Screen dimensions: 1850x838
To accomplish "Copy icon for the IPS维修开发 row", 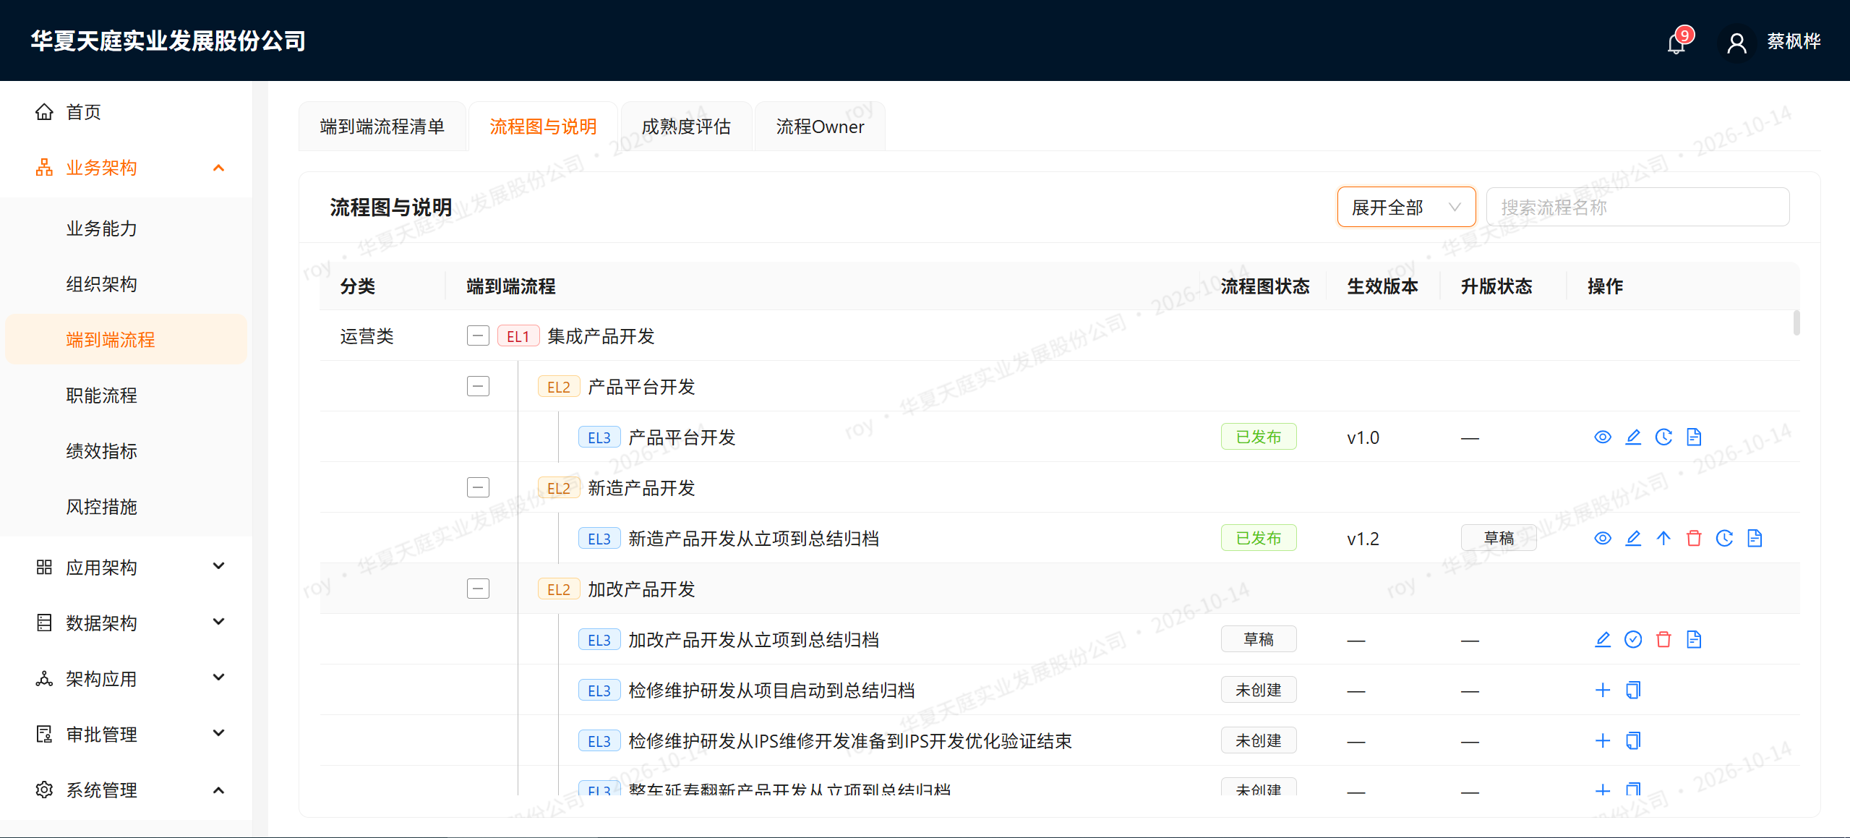I will [x=1633, y=741].
